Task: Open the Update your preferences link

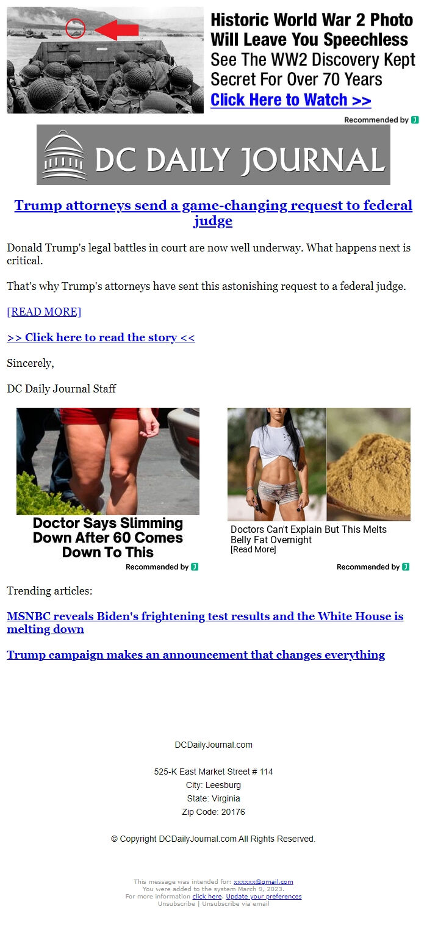Action: (x=264, y=896)
